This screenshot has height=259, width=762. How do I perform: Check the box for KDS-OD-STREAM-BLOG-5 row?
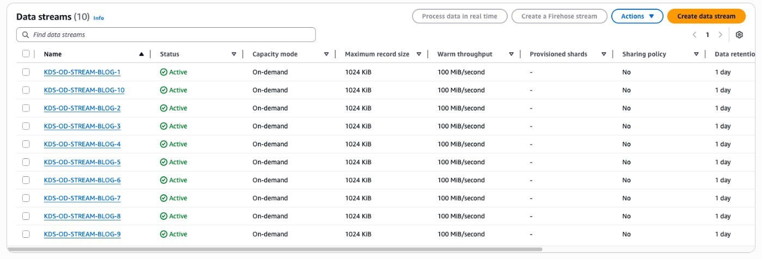click(x=26, y=162)
